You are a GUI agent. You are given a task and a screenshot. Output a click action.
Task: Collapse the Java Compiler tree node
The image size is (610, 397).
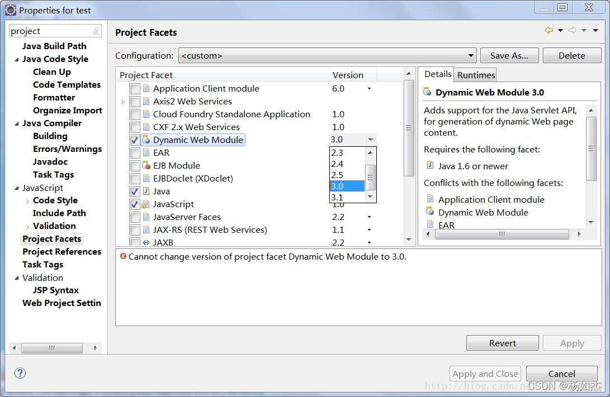pos(16,123)
